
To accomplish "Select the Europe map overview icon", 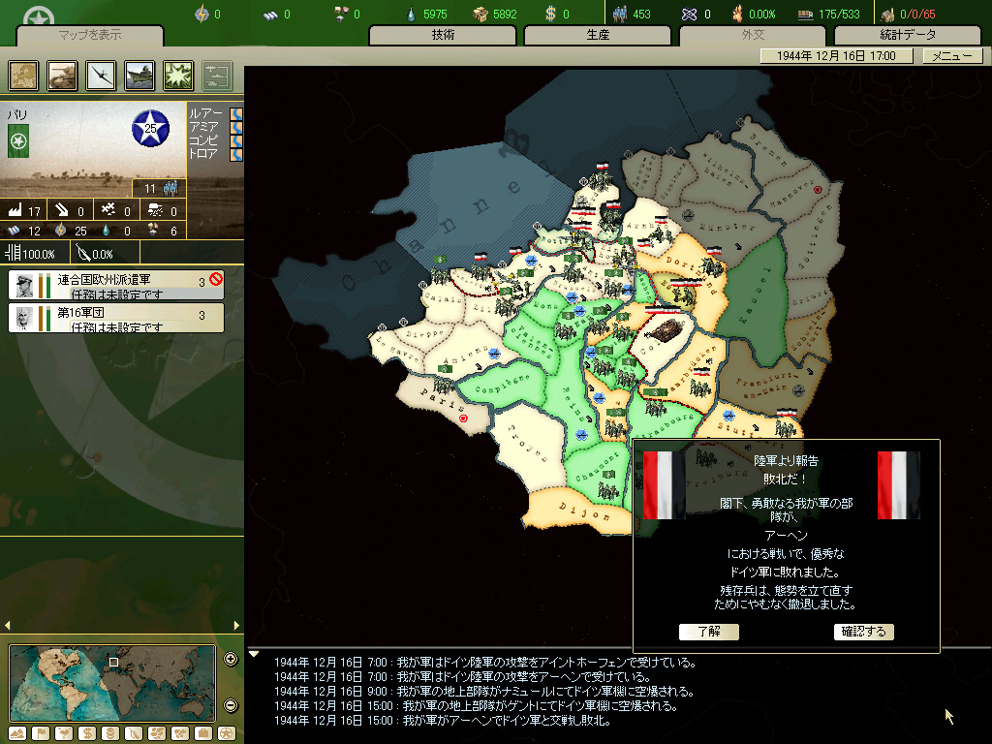I will (23, 76).
